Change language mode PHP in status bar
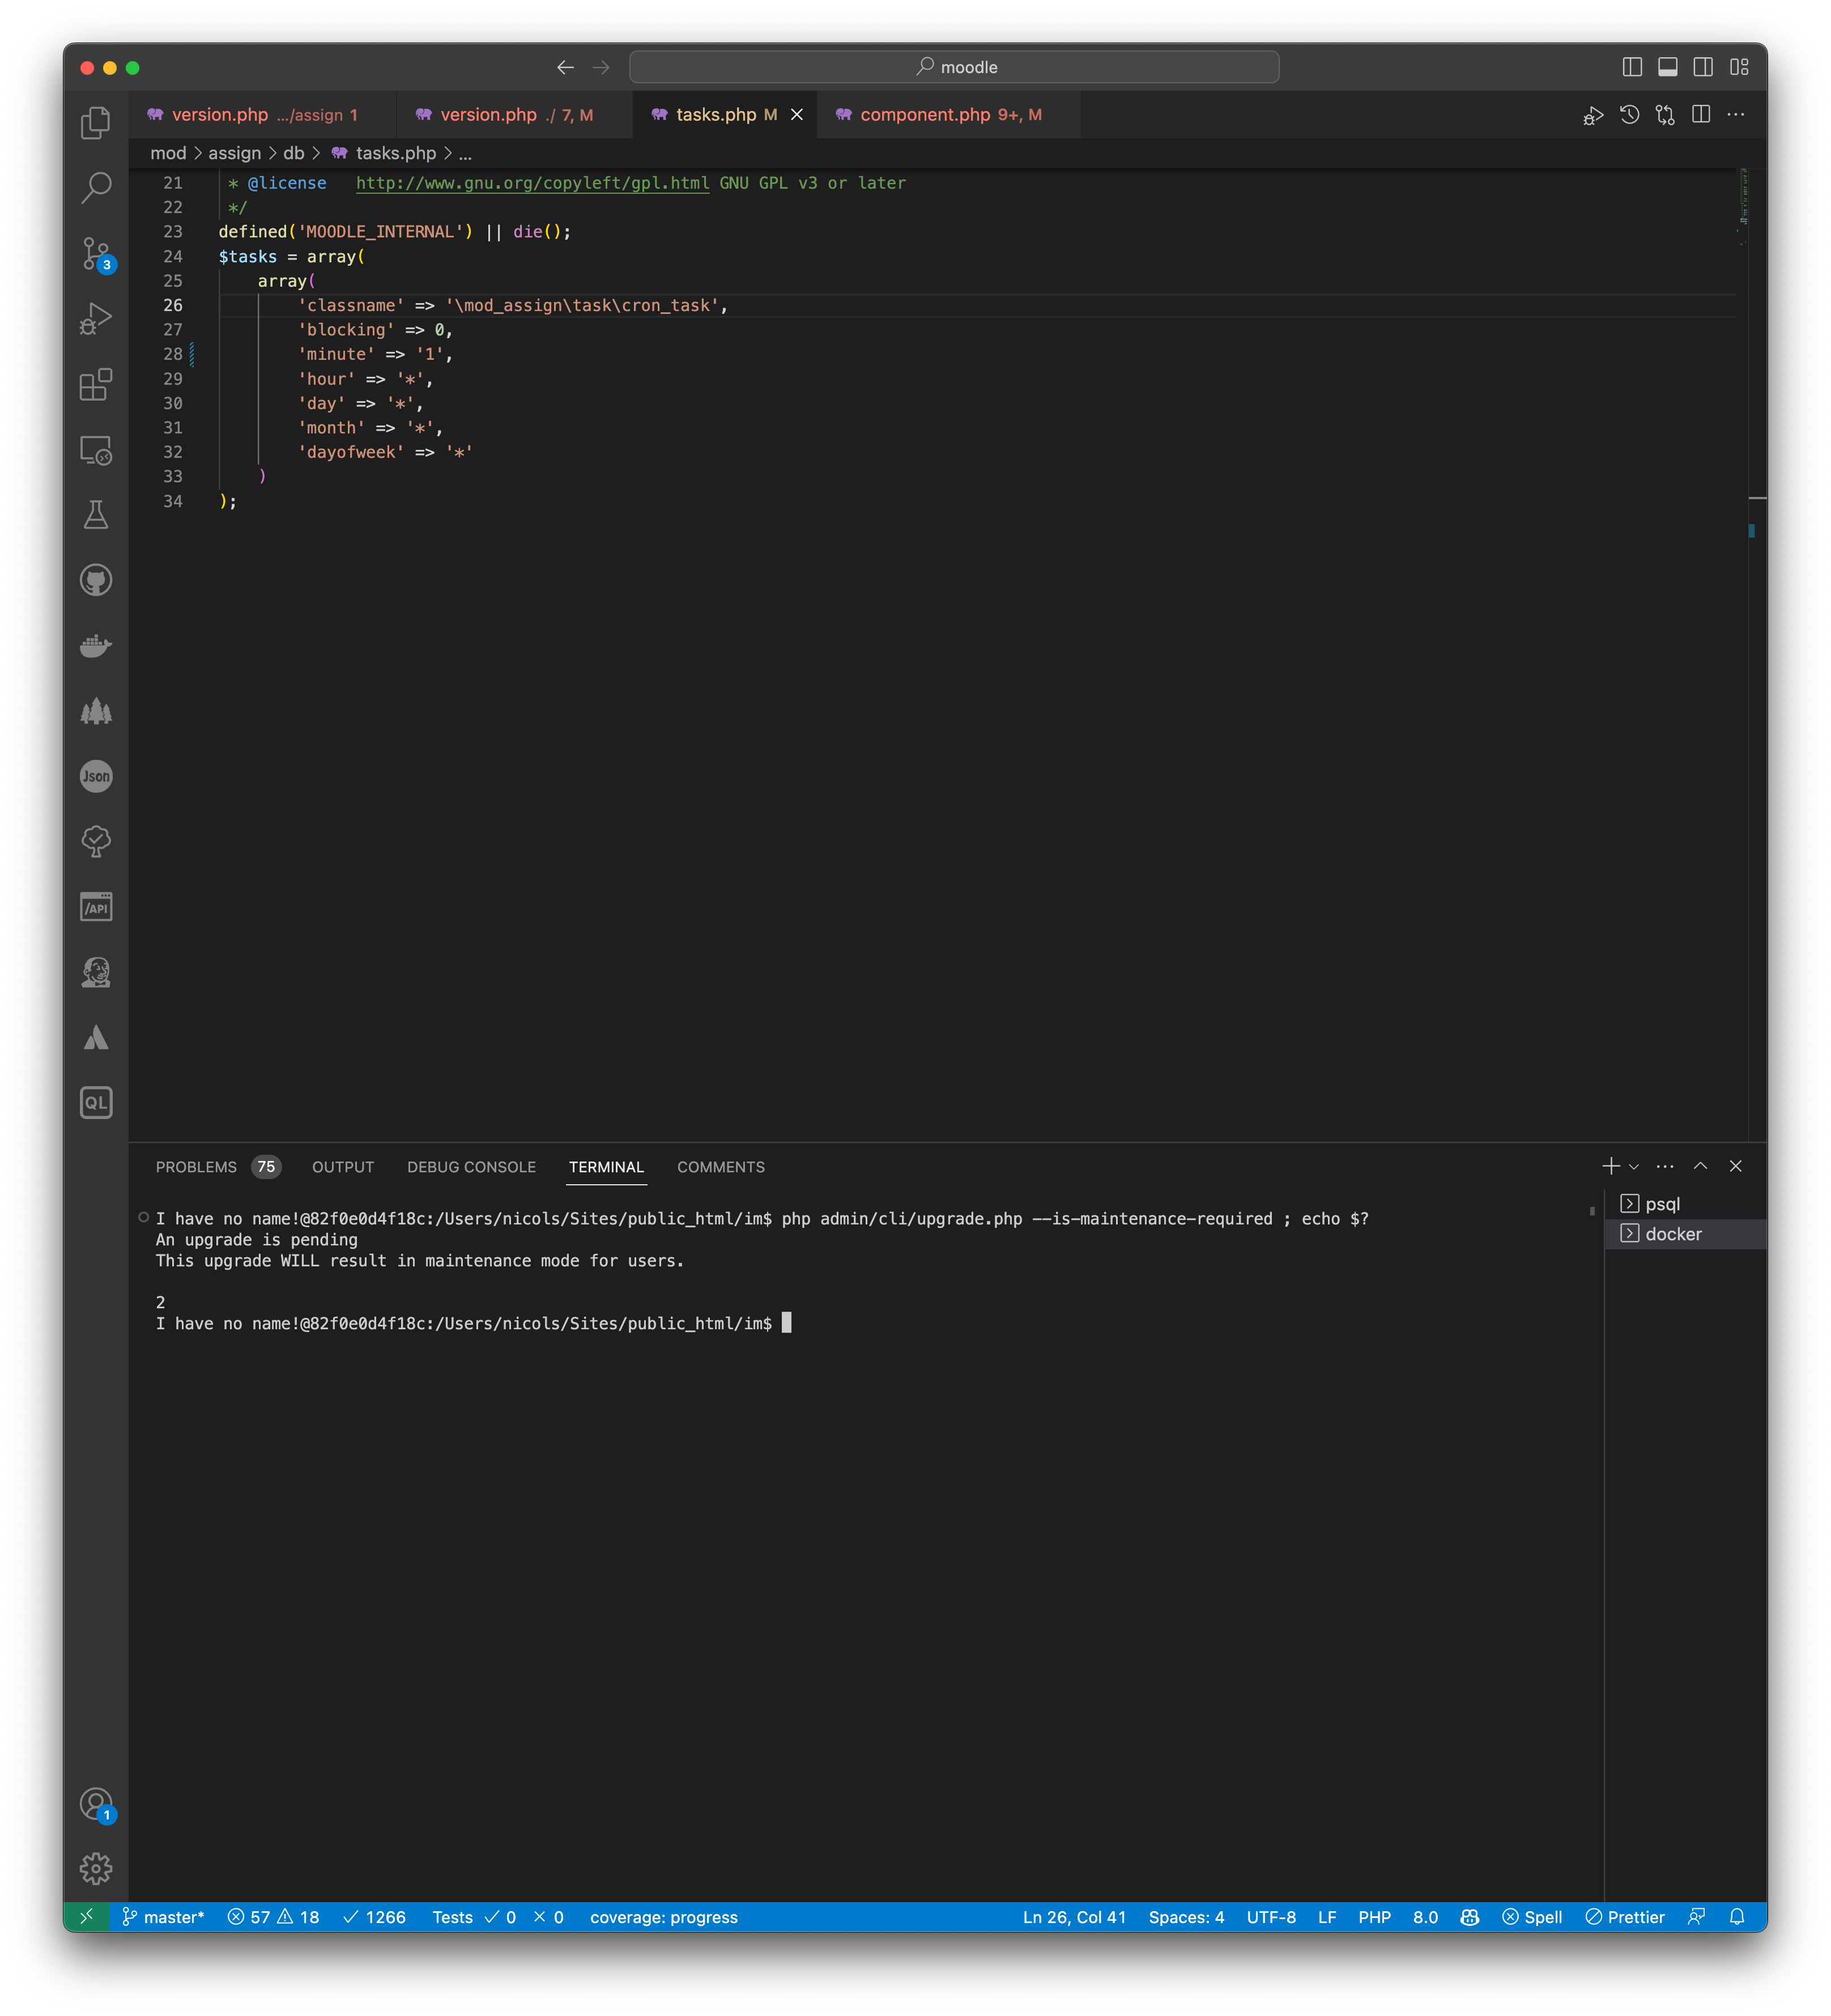The width and height of the screenshot is (1831, 2016). 1374,1916
